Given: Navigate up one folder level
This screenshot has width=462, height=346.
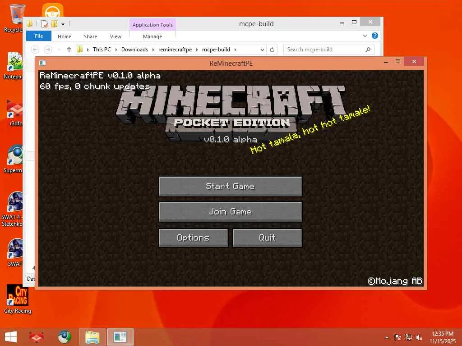Looking at the screenshot, I should [69, 50].
